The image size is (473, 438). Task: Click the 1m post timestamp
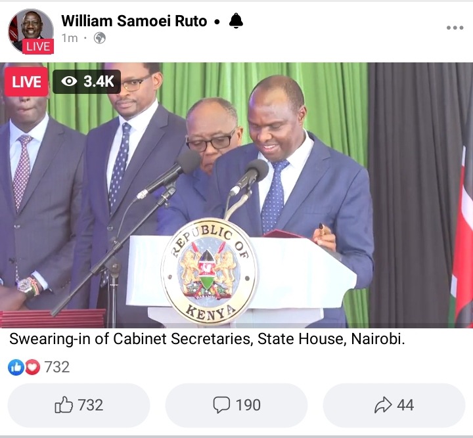pyautogui.click(x=70, y=38)
